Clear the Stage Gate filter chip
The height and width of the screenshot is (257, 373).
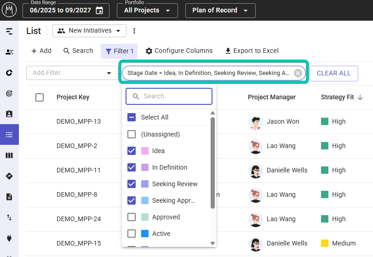coord(298,73)
